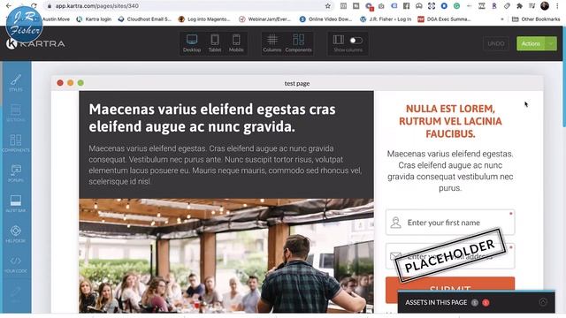Bookmark page with star icon
This screenshot has width=566, height=318.
click(x=328, y=6)
